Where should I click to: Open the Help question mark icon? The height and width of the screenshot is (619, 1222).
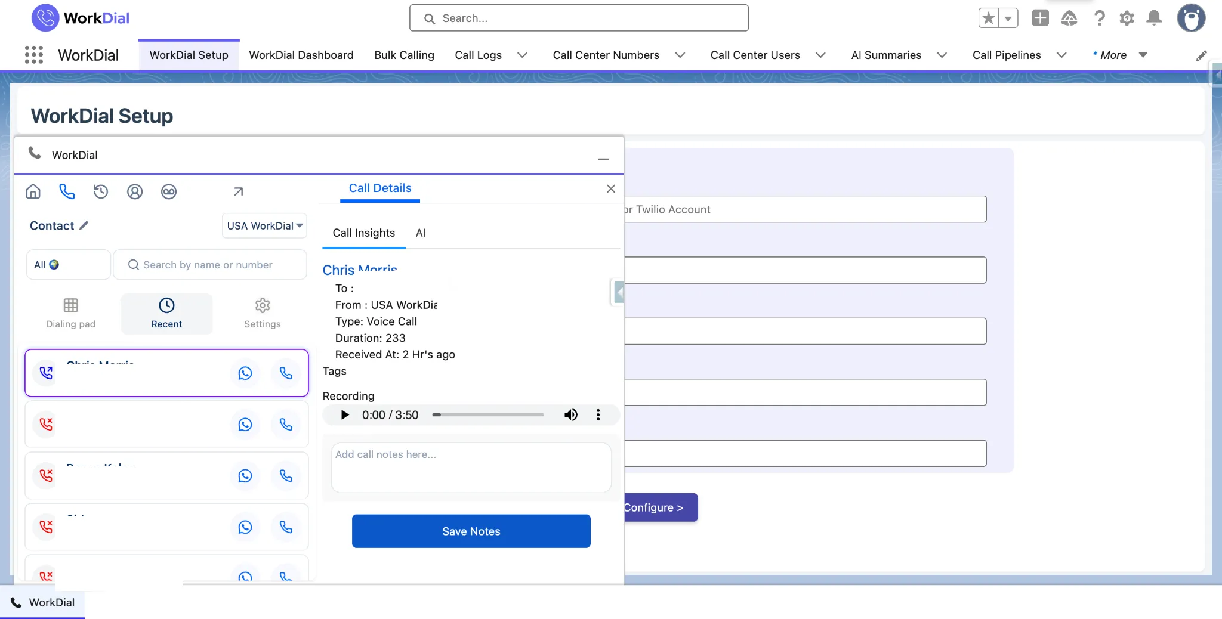tap(1099, 18)
